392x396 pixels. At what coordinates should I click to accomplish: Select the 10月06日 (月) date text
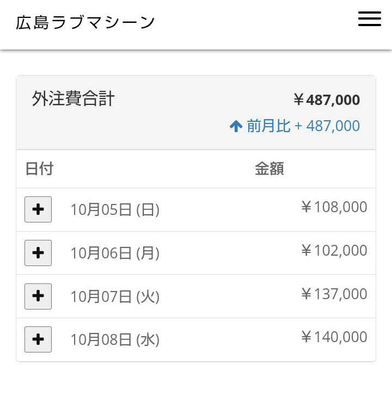point(114,253)
